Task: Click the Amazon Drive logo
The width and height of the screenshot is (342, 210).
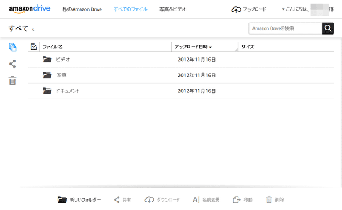Action: [x=30, y=9]
